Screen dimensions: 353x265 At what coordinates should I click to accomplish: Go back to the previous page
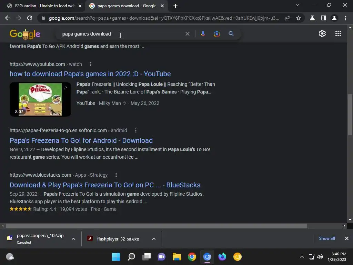click(8, 18)
